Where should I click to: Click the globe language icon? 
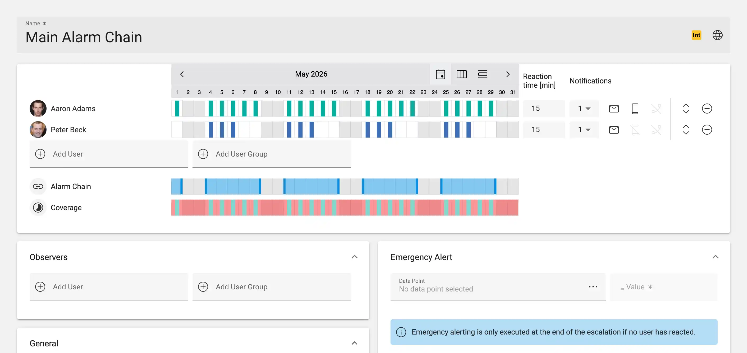click(717, 35)
